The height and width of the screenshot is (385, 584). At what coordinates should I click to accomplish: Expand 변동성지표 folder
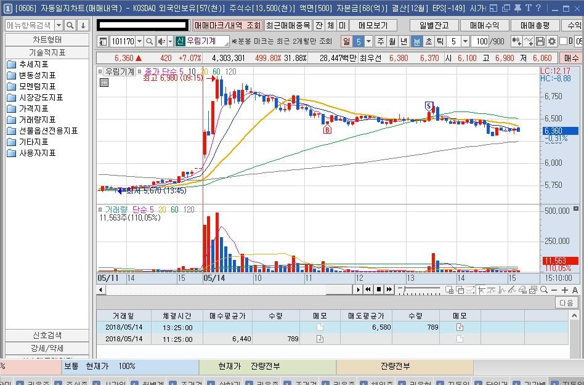pos(31,76)
